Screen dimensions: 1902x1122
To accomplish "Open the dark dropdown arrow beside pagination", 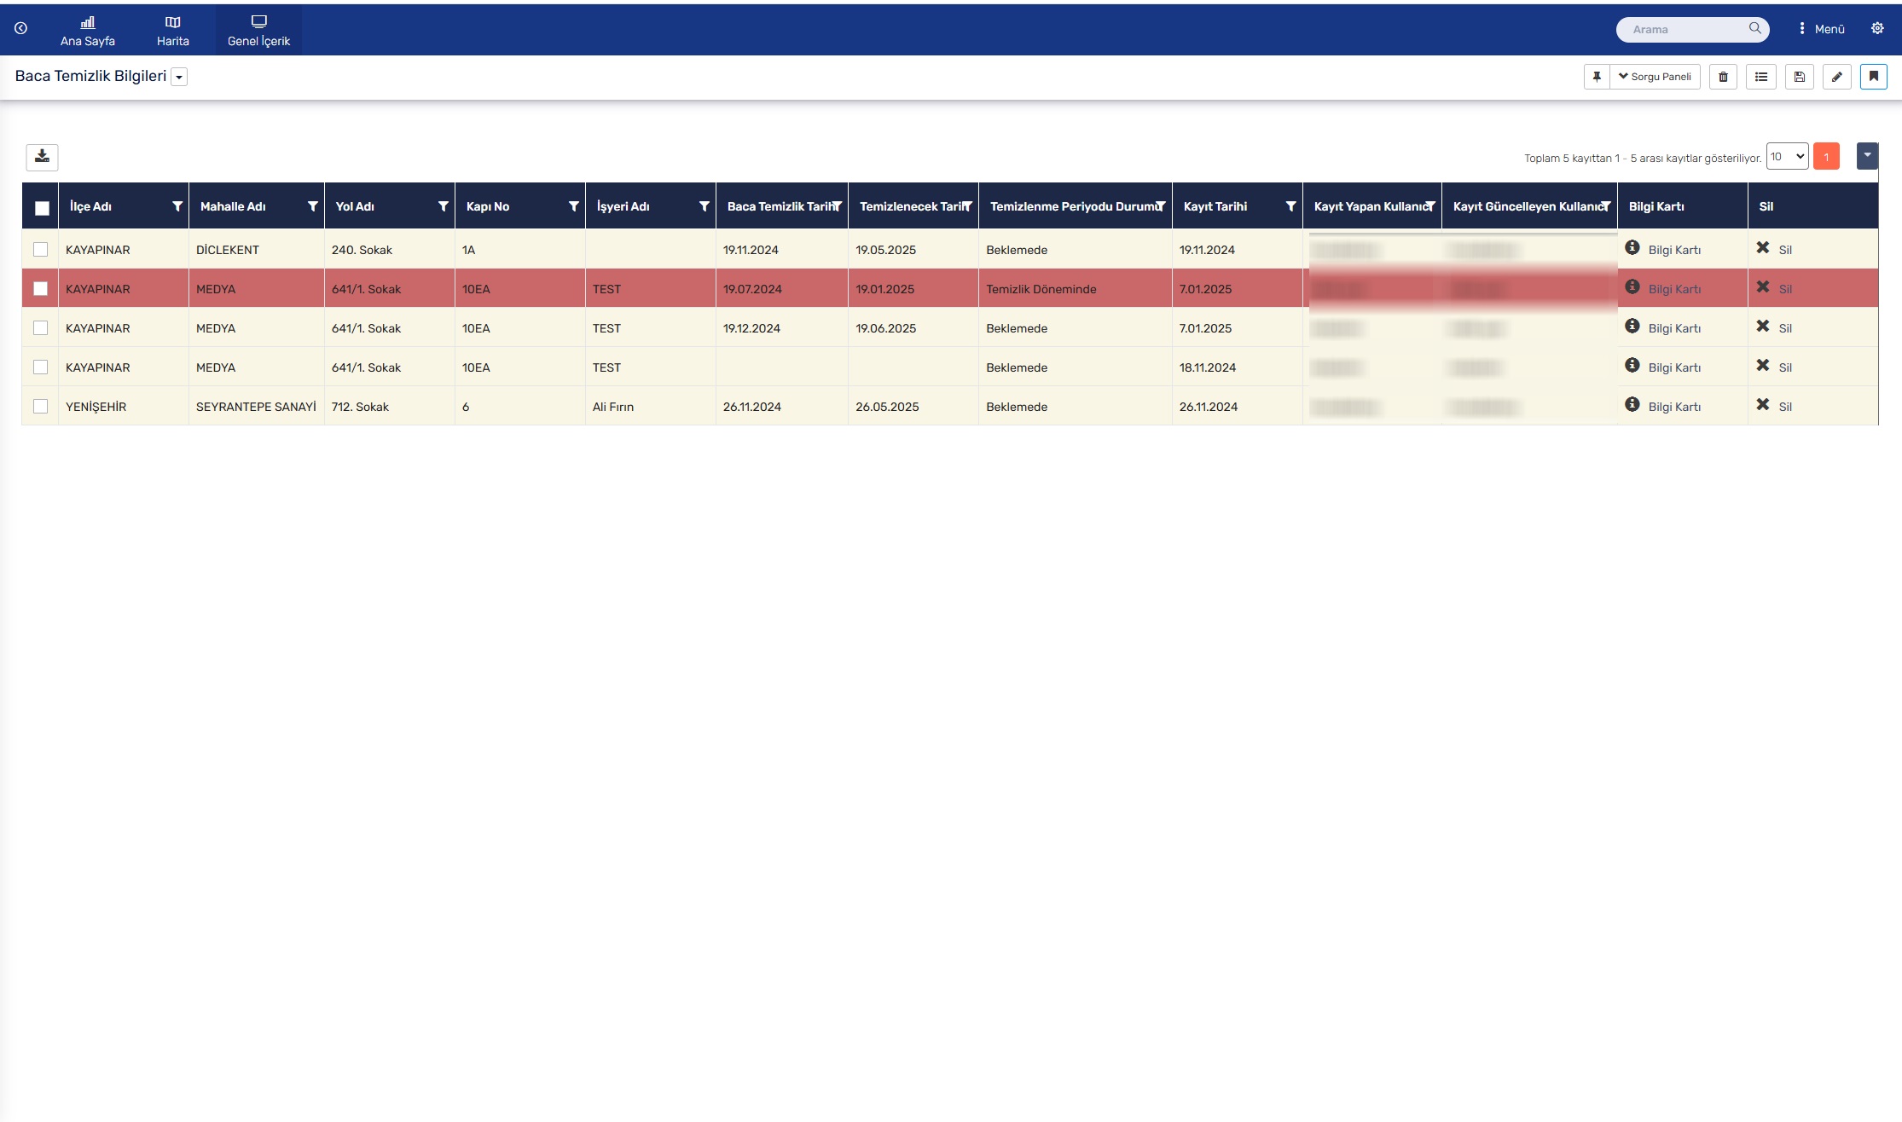I will pyautogui.click(x=1867, y=155).
